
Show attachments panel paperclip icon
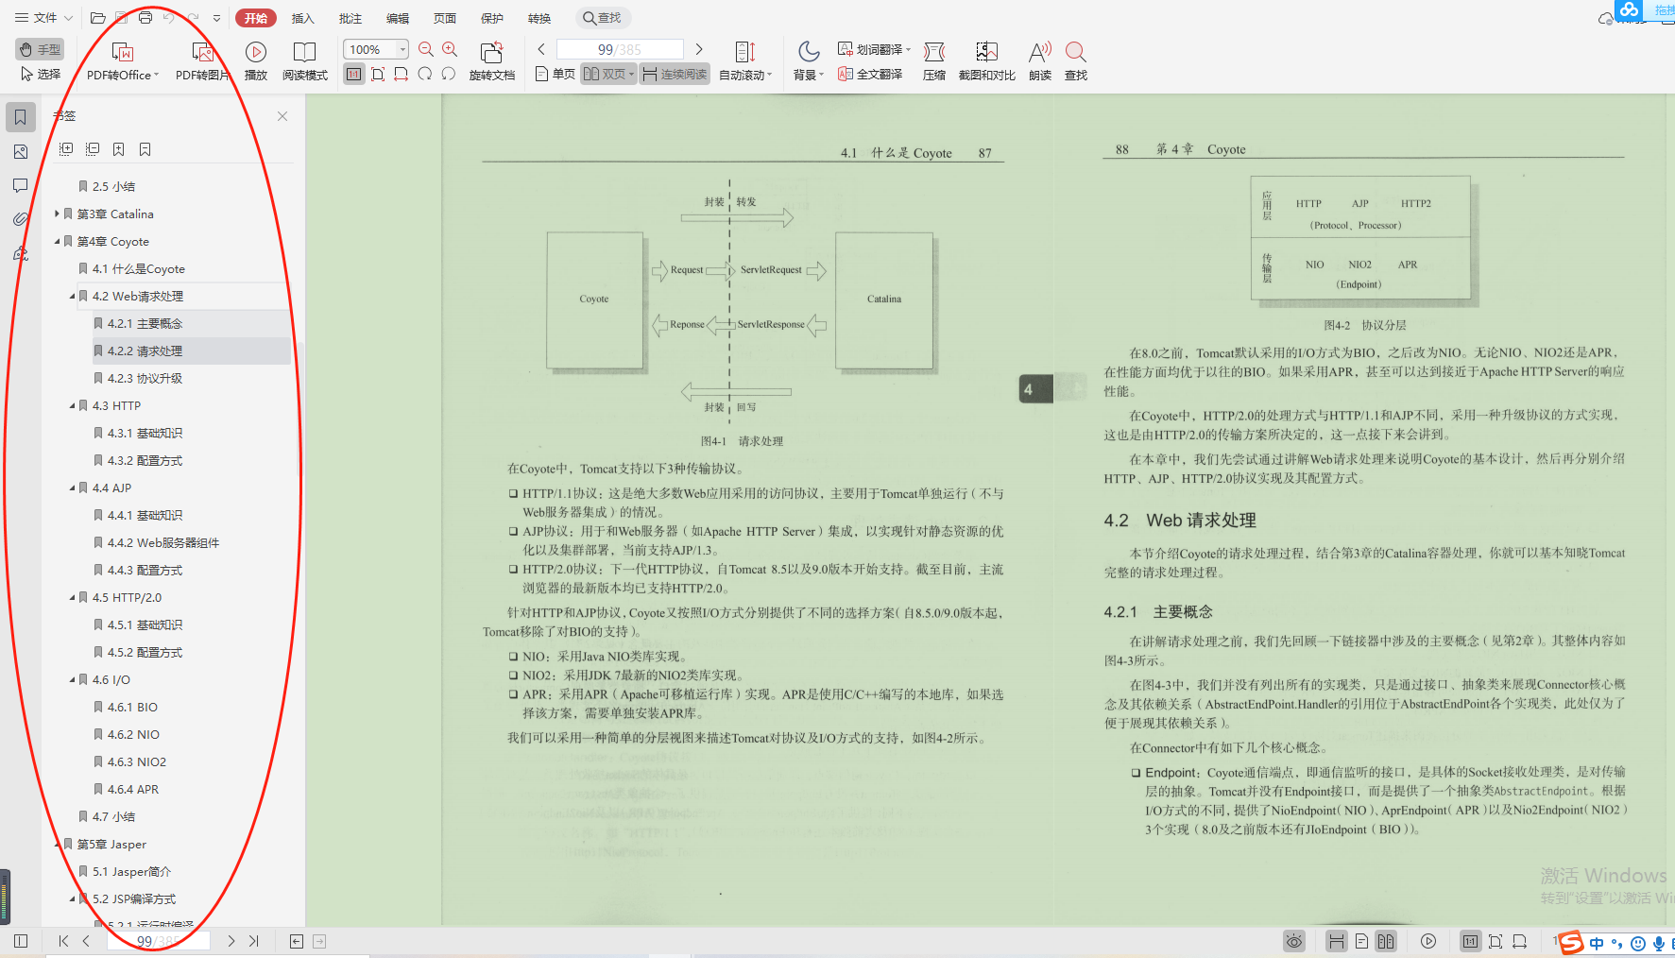tap(21, 219)
